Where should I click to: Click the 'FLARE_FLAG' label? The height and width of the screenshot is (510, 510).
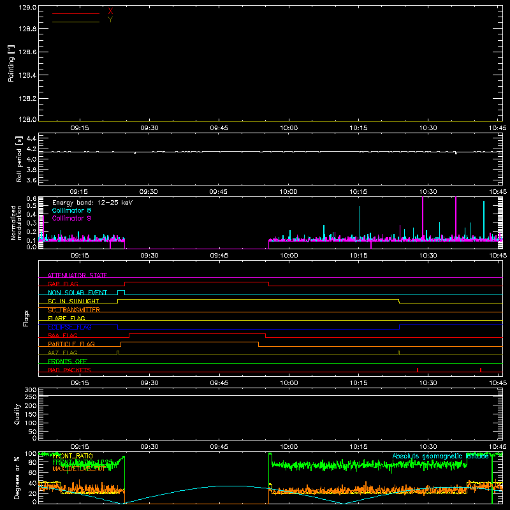click(66, 318)
